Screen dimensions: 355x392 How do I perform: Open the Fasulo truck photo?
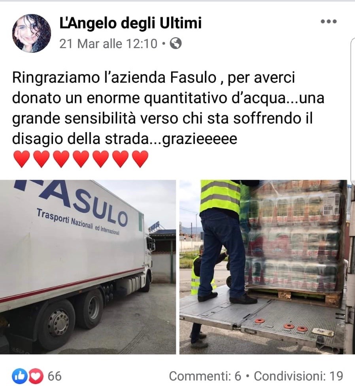coord(88,267)
